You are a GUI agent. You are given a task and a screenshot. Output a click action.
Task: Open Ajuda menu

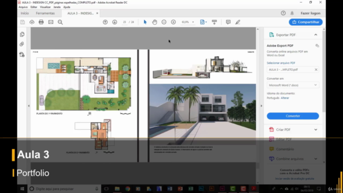(x=66, y=7)
